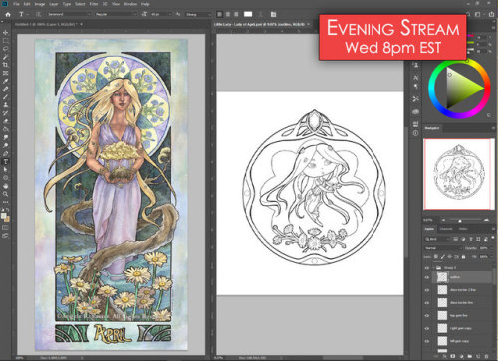Select the History Brush tool
498x361 pixels.
[x=5, y=113]
